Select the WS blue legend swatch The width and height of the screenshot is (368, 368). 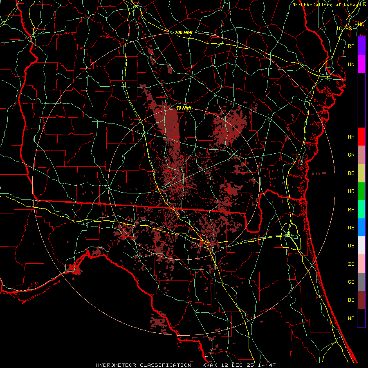click(361, 227)
